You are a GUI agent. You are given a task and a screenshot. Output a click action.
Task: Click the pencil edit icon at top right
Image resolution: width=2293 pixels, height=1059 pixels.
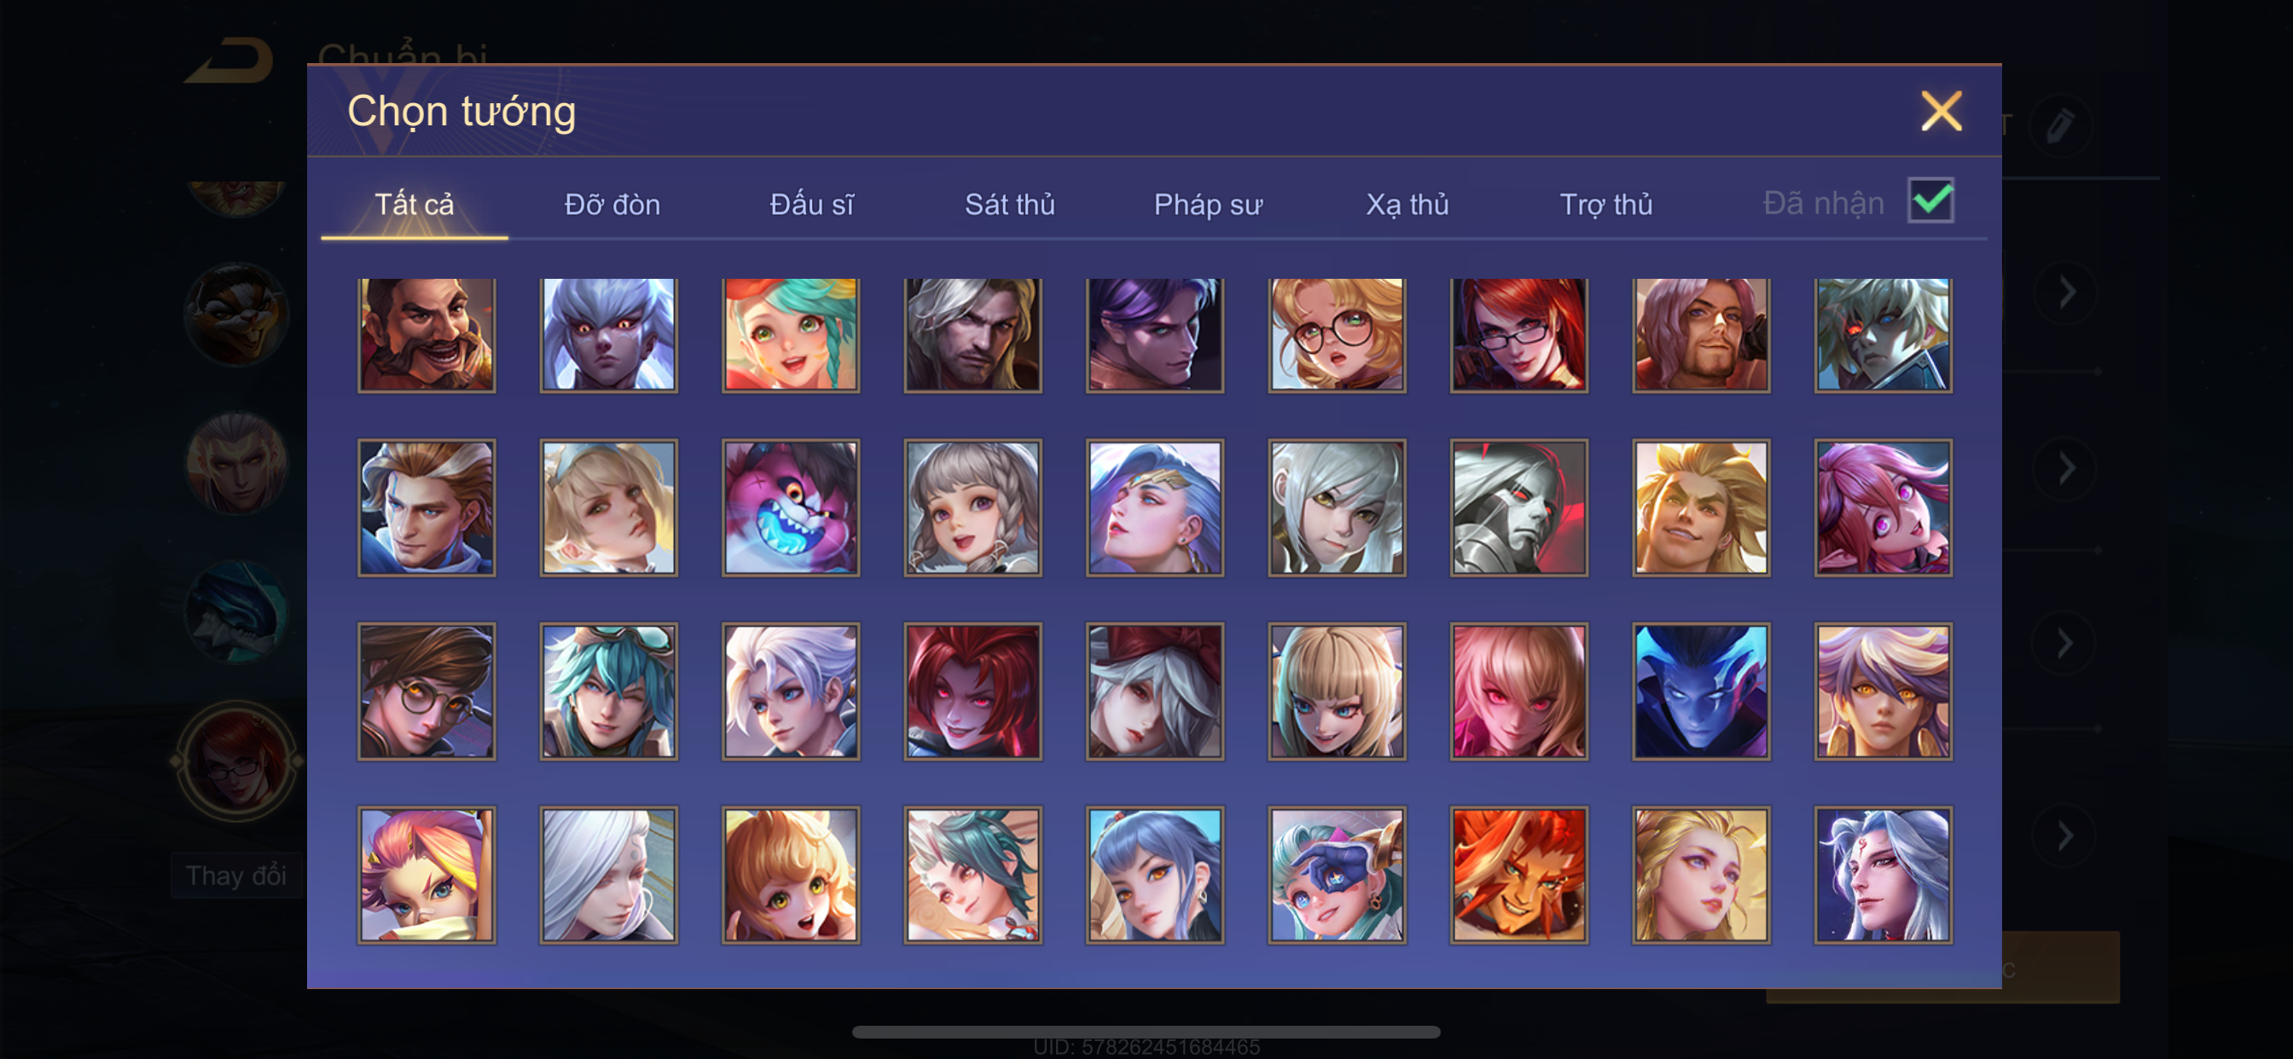2060,125
